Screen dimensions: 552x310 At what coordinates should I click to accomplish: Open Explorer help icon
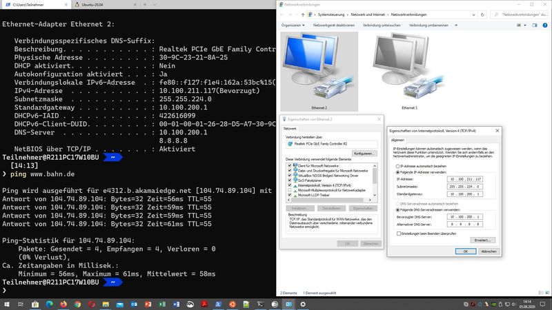point(545,25)
